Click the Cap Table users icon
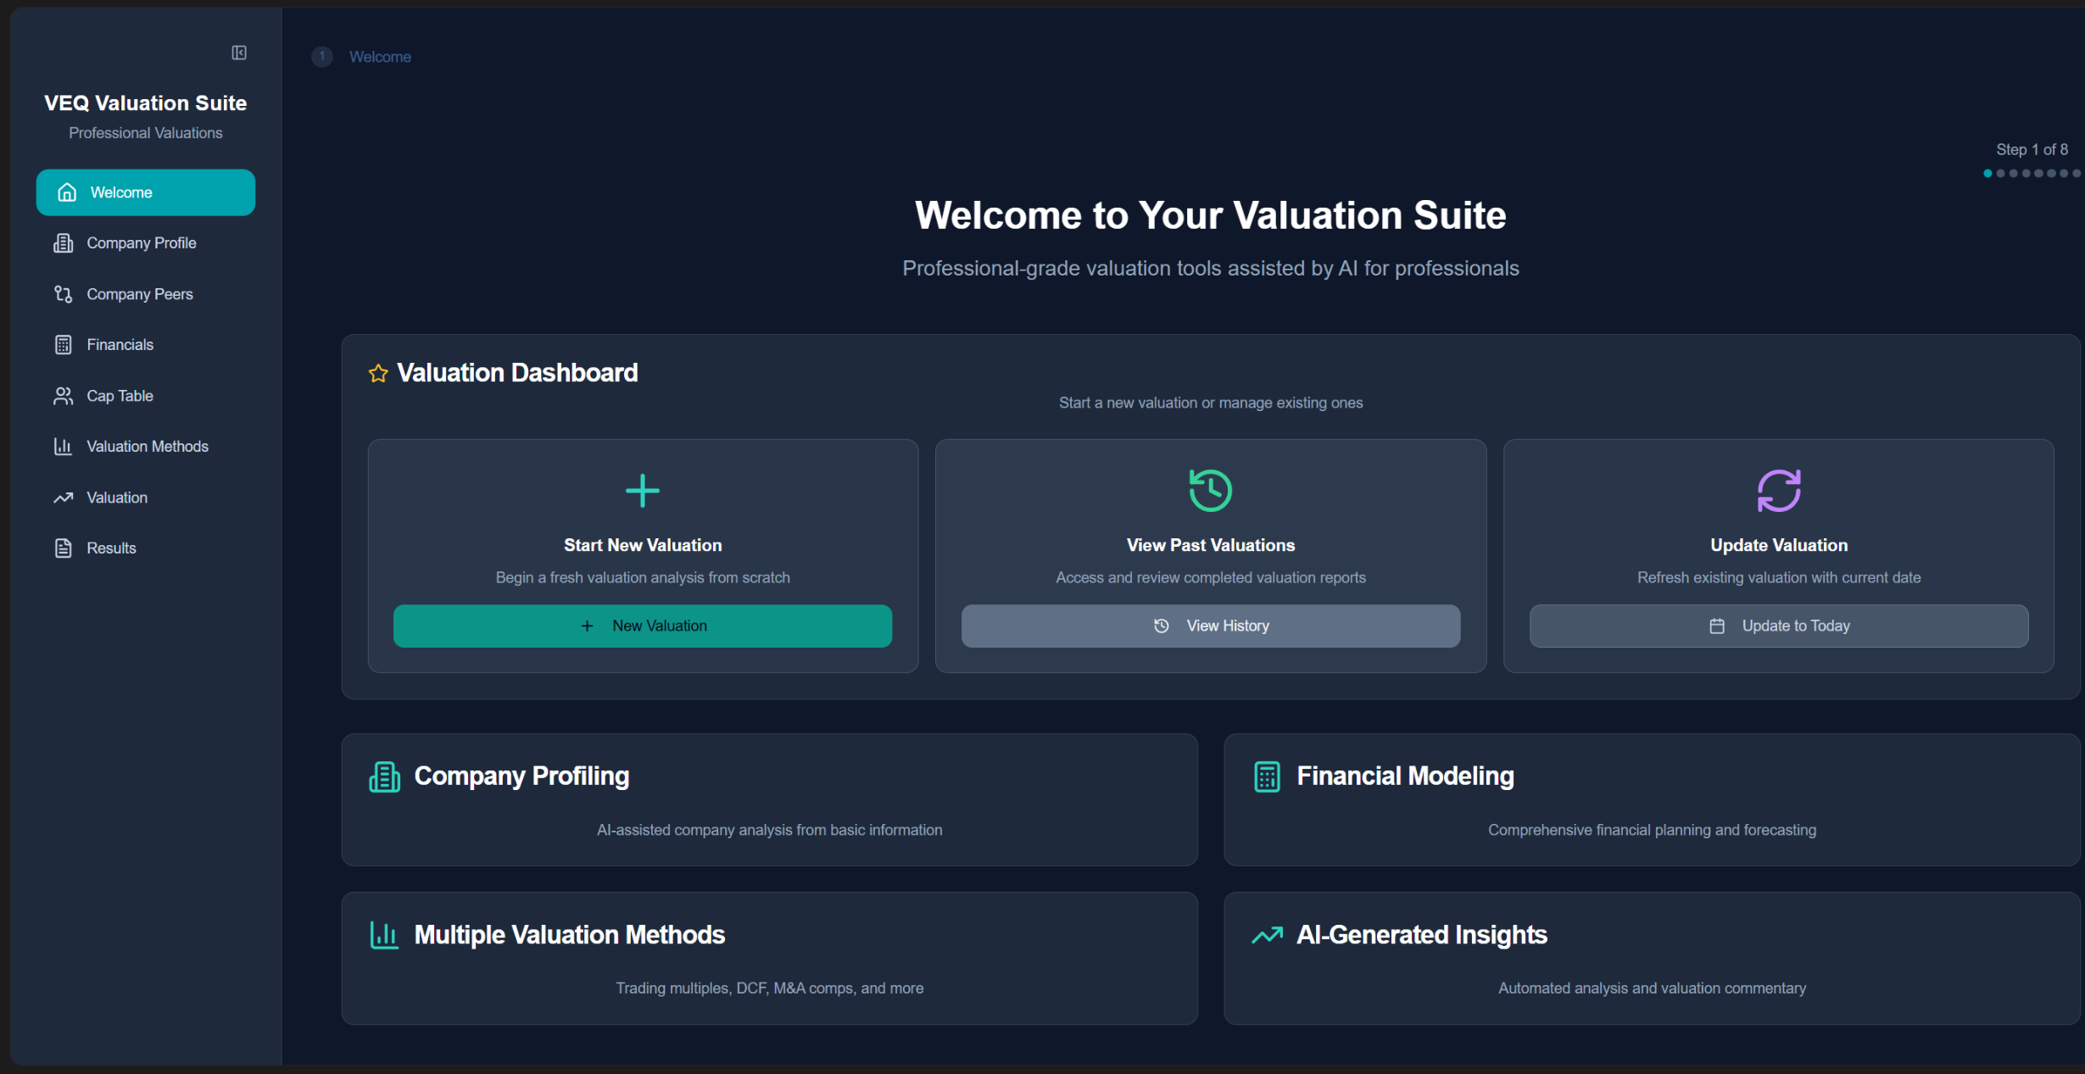The width and height of the screenshot is (2085, 1074). 64,396
